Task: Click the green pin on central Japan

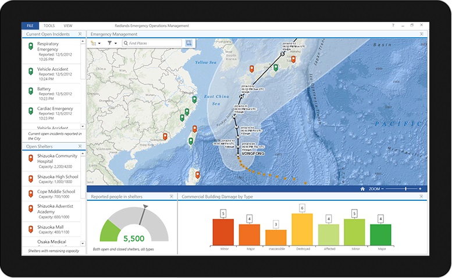Action: [276, 67]
